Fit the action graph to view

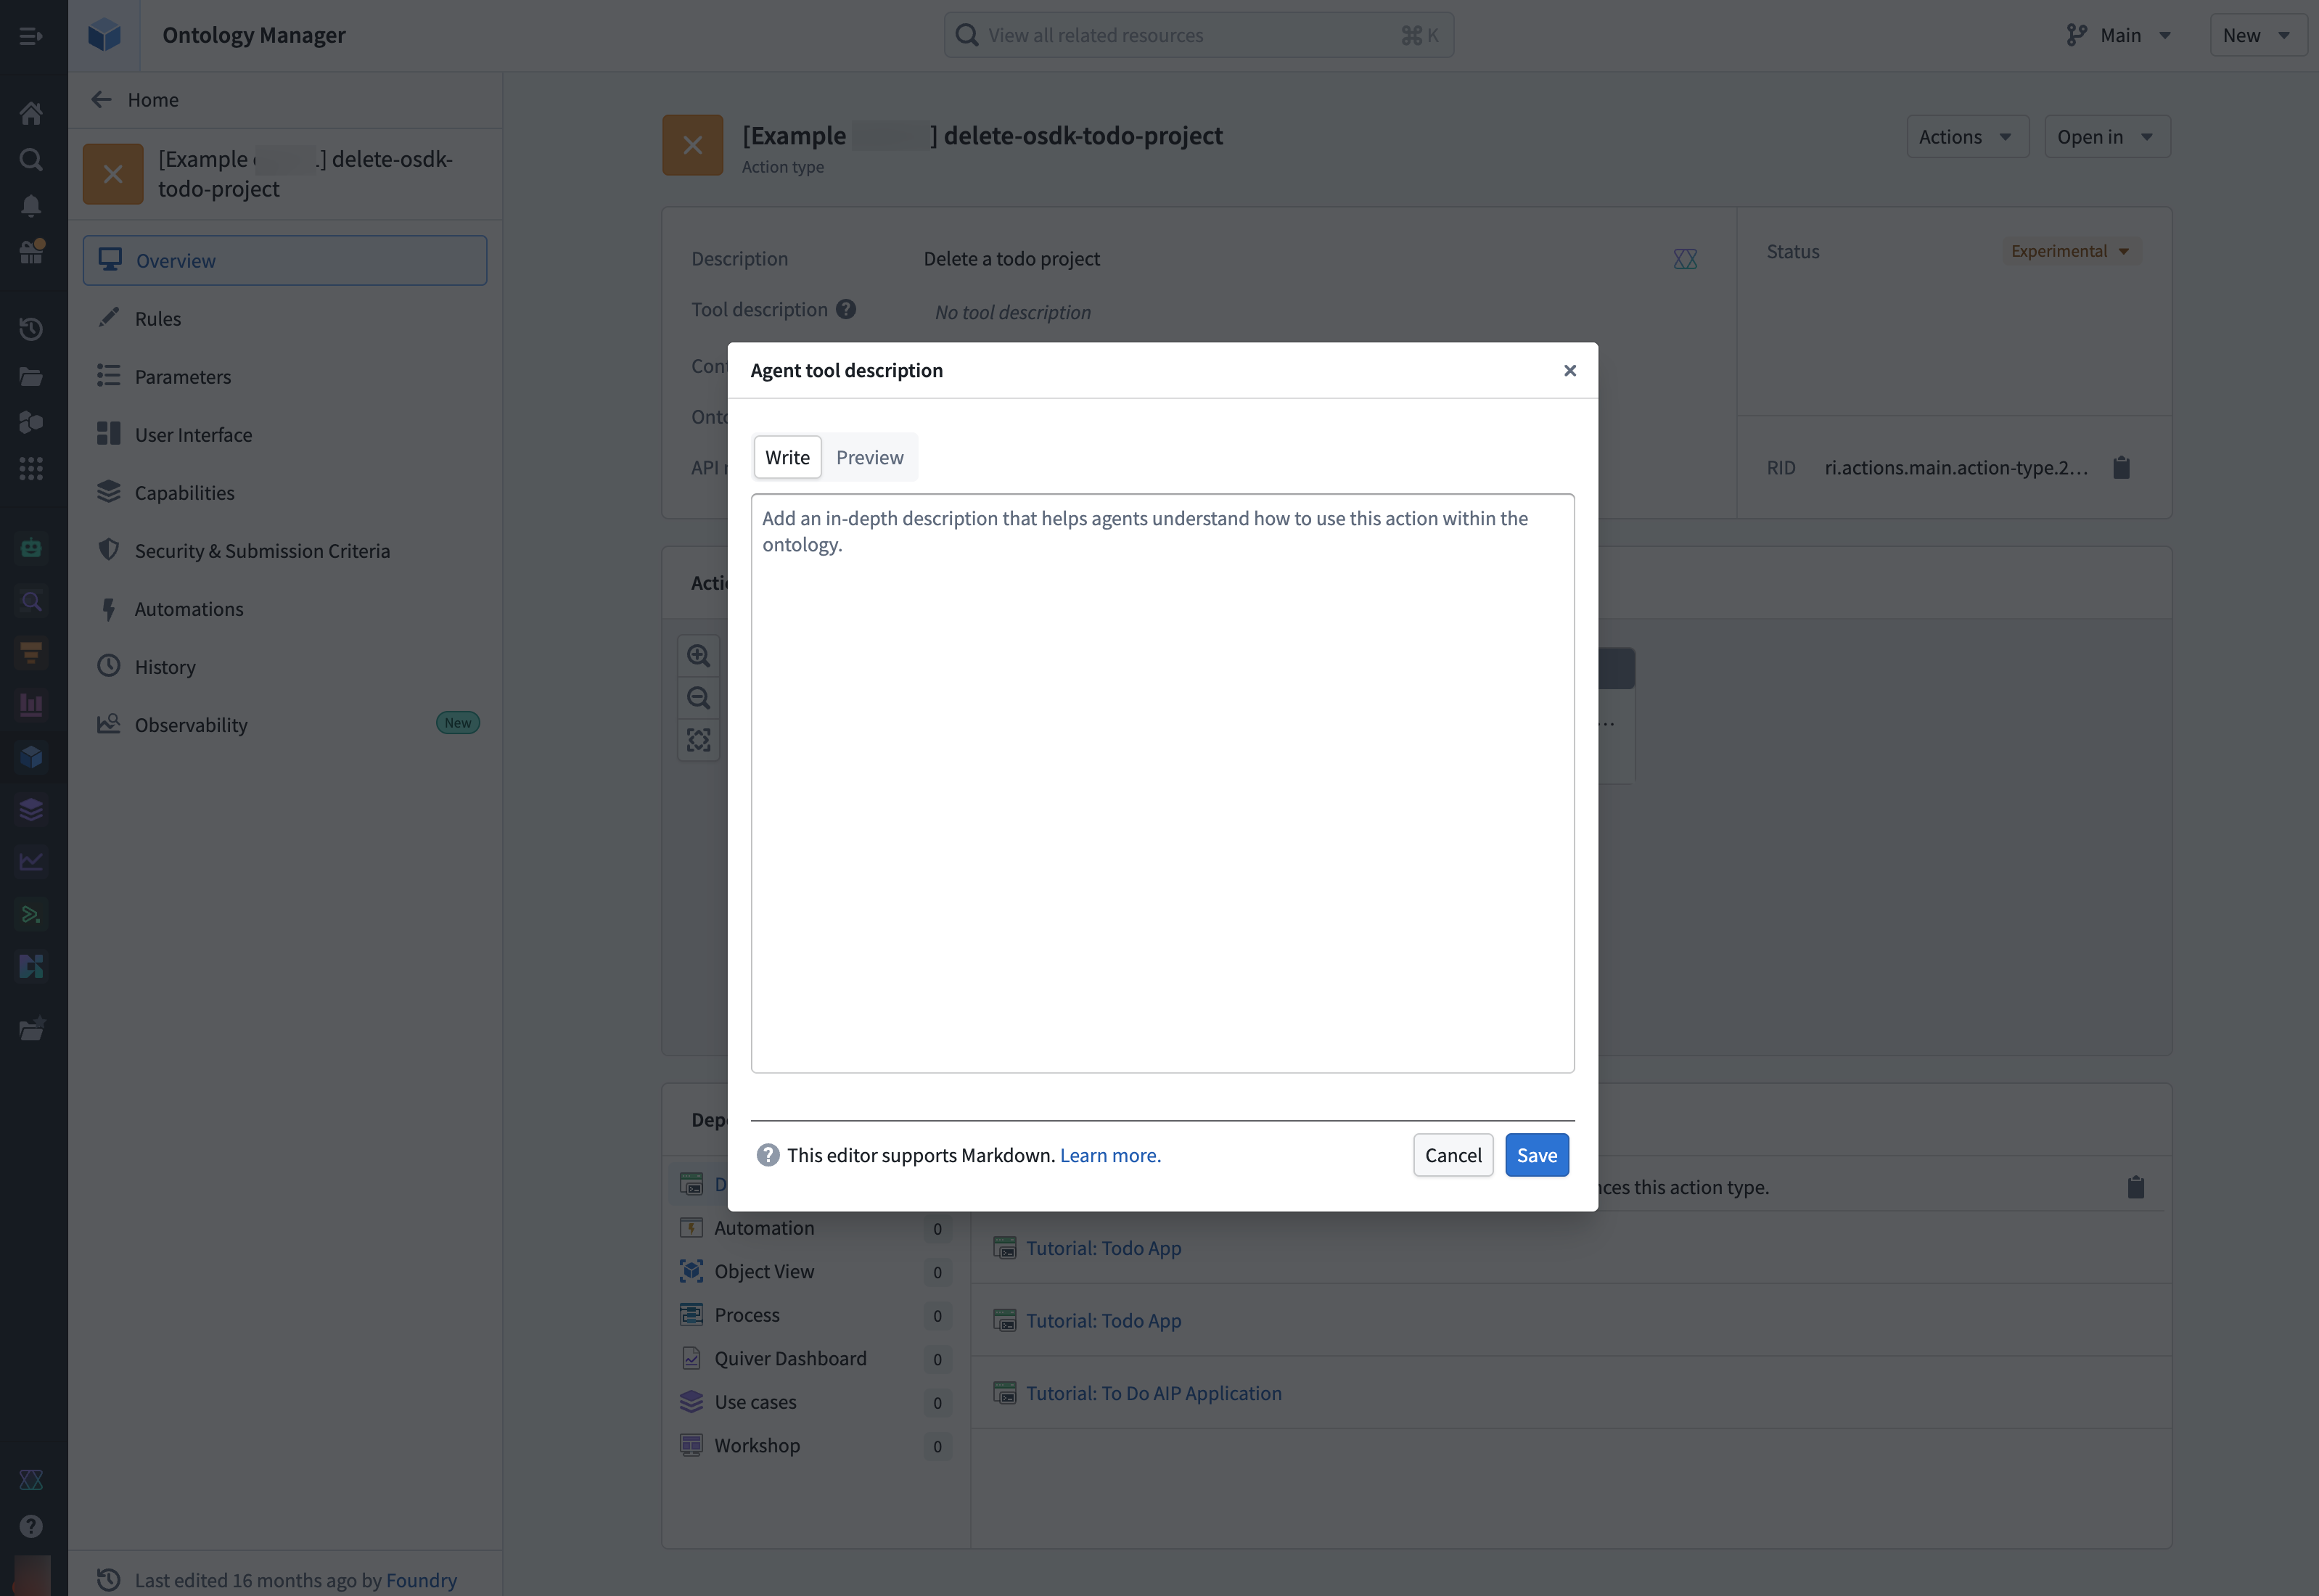698,740
